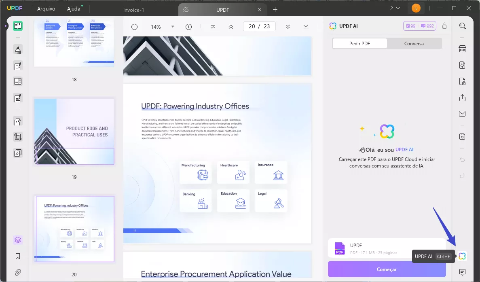480x282 pixels.
Task: Switch to the Pedir PDF tab
Action: (359, 43)
